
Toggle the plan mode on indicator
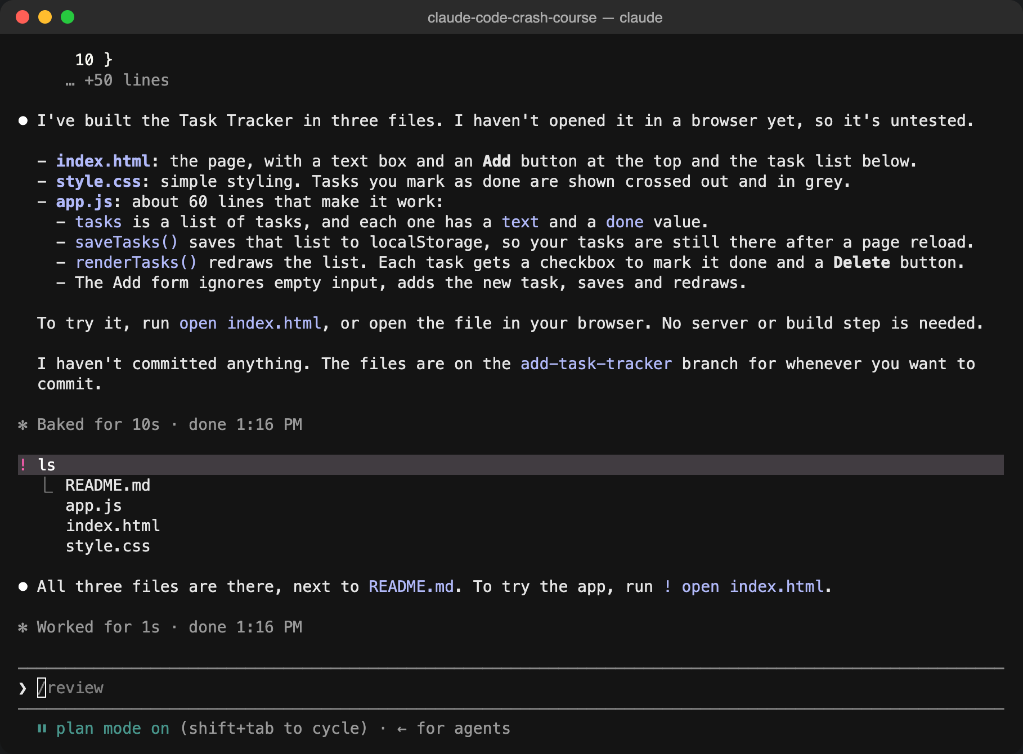point(113,728)
